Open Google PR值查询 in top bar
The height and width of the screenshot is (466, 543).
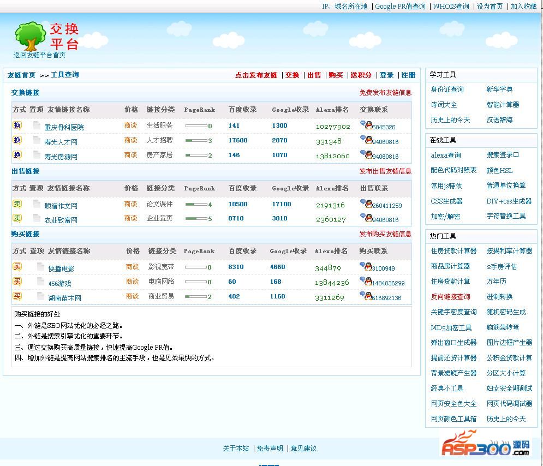pyautogui.click(x=400, y=6)
